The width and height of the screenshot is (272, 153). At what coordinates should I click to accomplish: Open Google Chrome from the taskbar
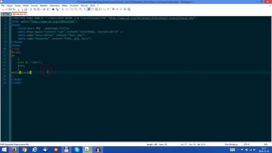tap(24, 150)
